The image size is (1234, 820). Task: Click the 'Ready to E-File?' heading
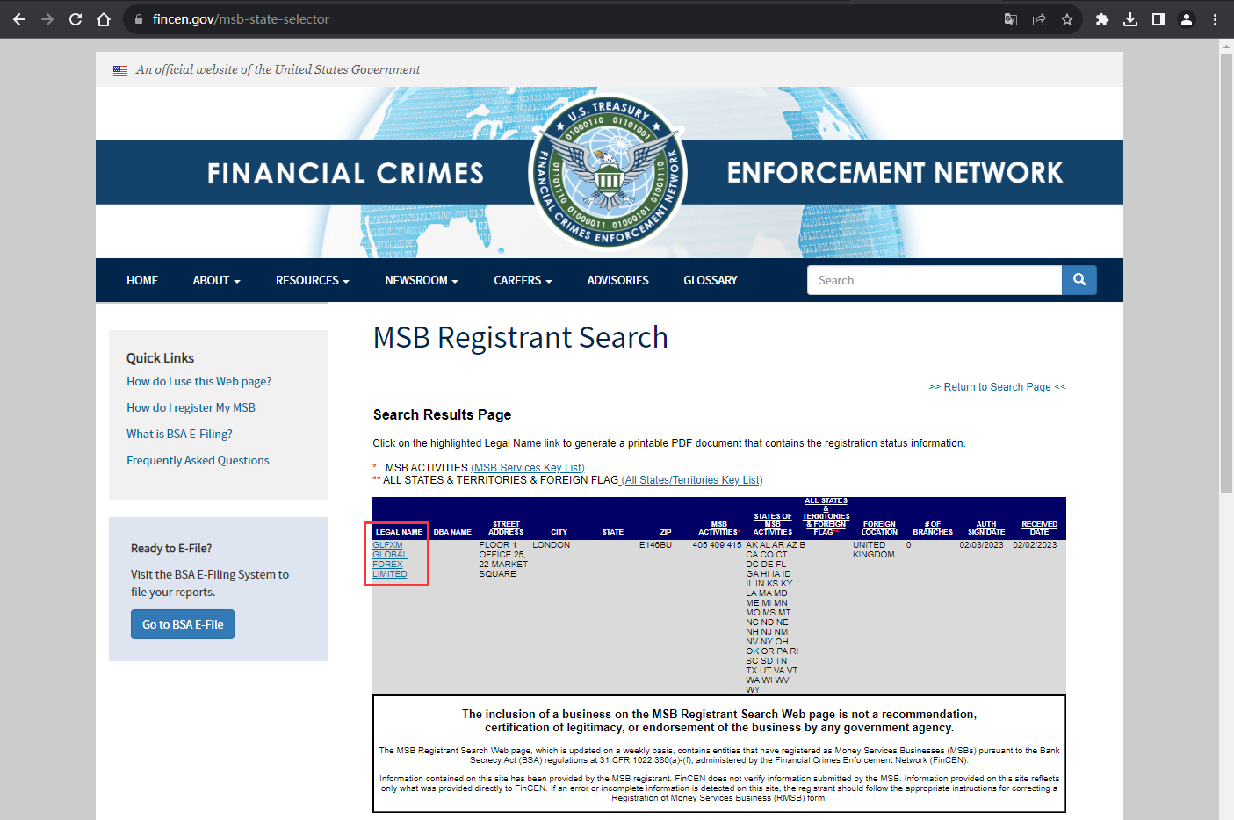point(171,548)
